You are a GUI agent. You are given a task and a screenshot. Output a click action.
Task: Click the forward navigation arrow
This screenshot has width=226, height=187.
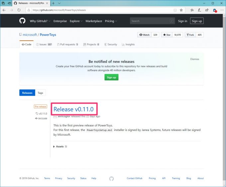tap(11, 10)
